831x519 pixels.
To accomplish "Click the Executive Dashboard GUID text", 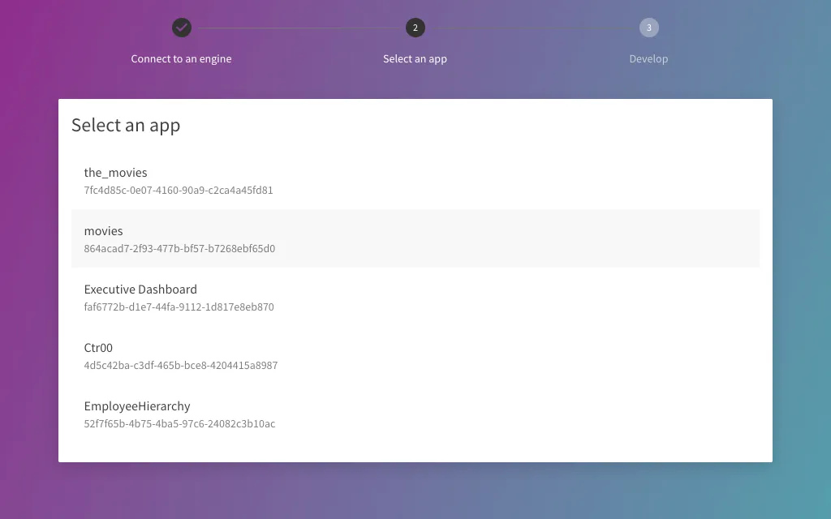I will [179, 307].
